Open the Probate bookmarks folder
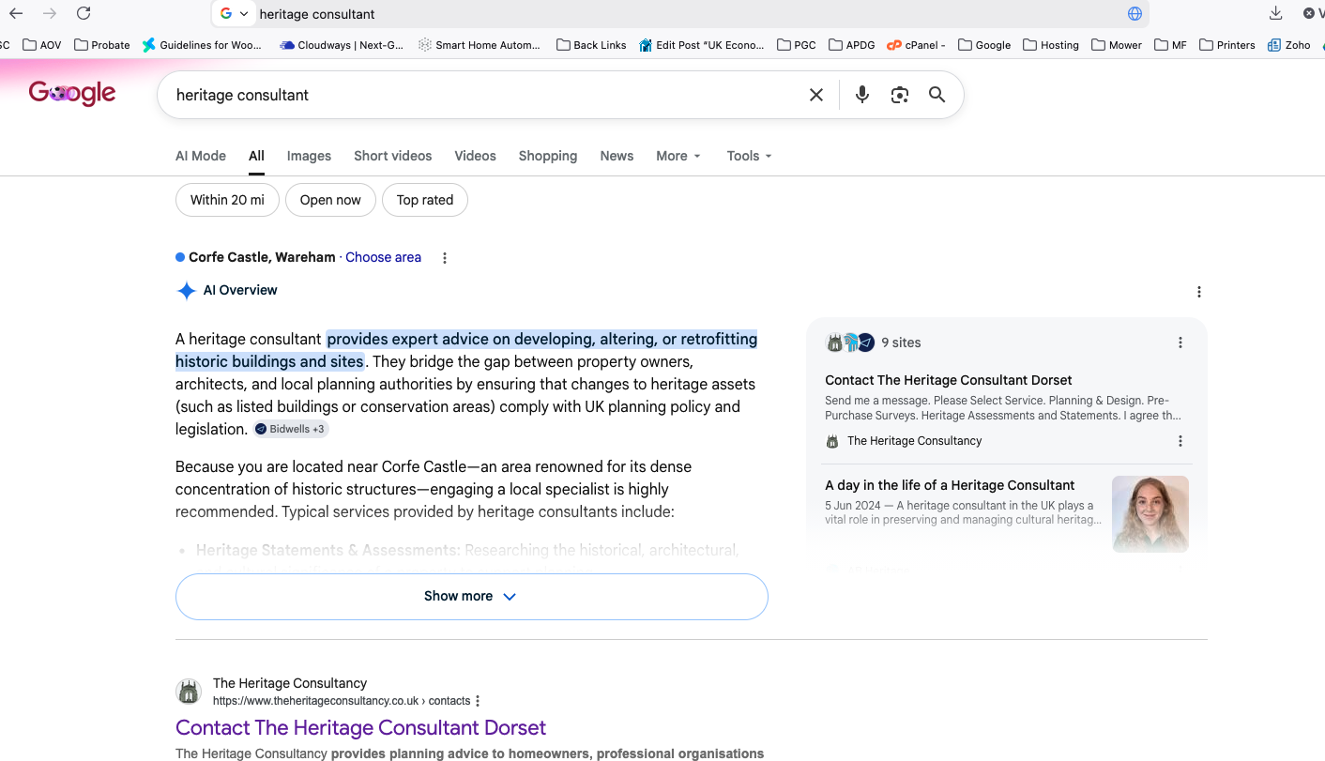This screenshot has height=761, width=1325. click(x=102, y=45)
